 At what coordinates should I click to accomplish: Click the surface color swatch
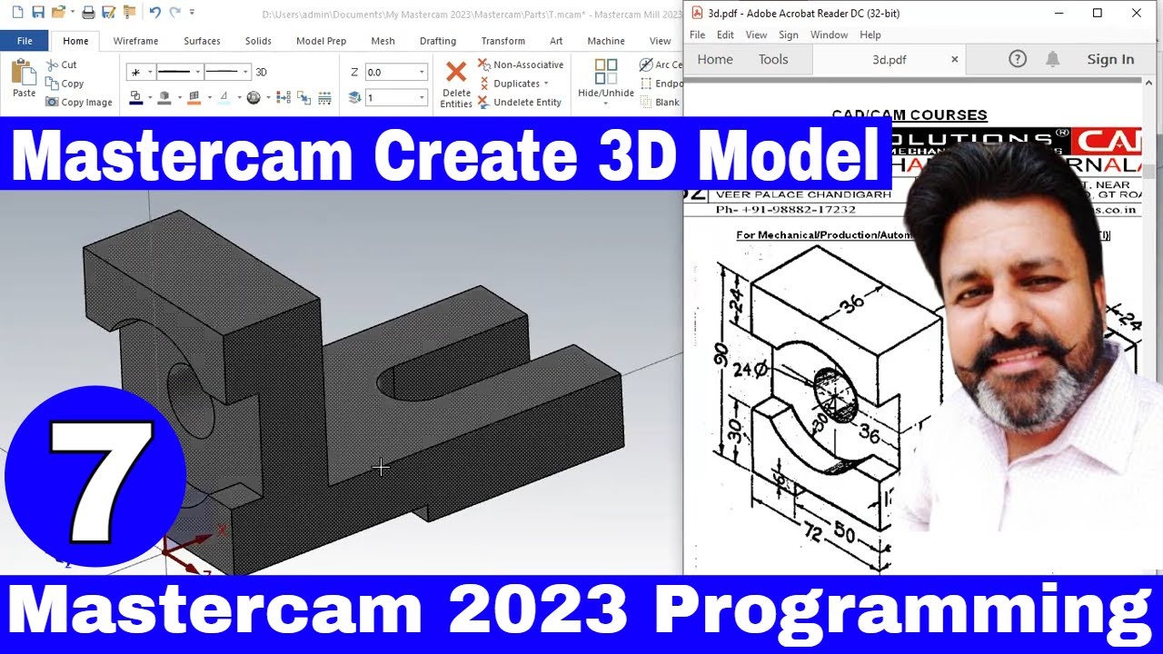194,98
